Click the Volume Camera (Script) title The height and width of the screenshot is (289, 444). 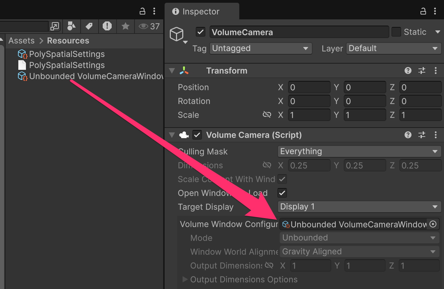coord(254,135)
